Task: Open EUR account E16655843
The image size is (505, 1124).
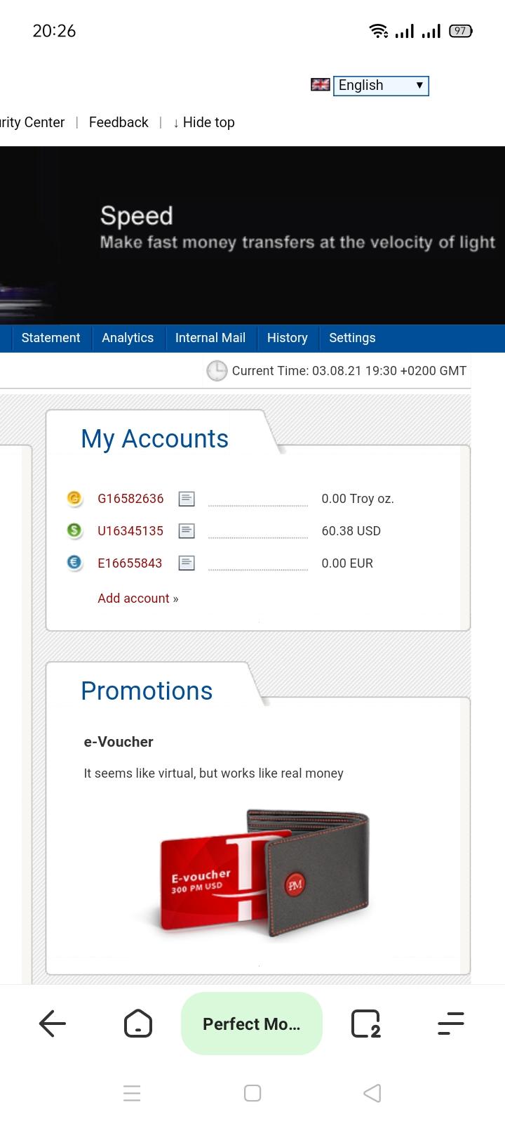Action: [130, 563]
